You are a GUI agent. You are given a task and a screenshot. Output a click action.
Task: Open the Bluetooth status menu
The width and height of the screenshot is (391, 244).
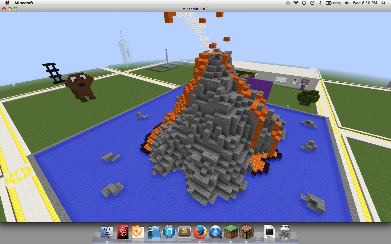coord(320,3)
